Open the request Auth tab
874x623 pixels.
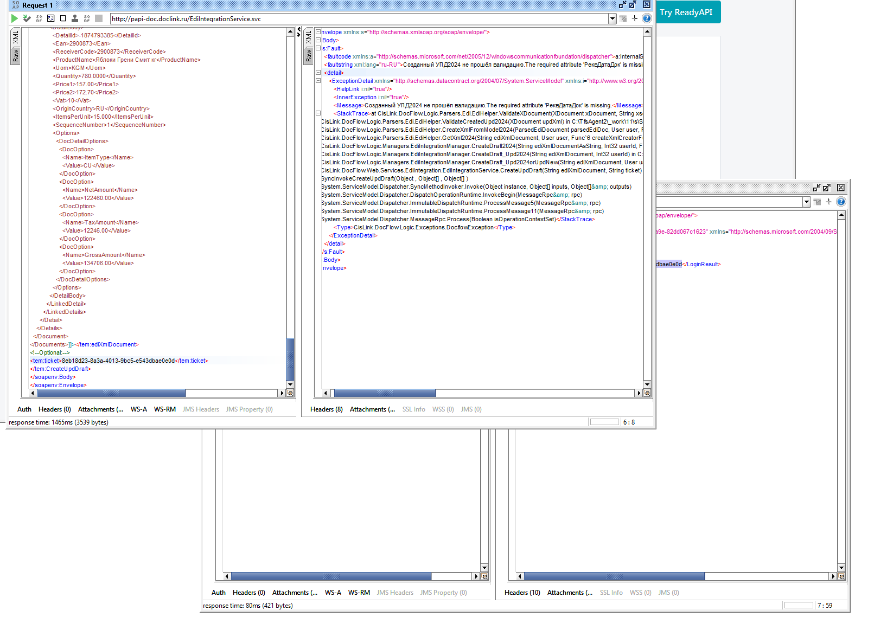(x=24, y=409)
